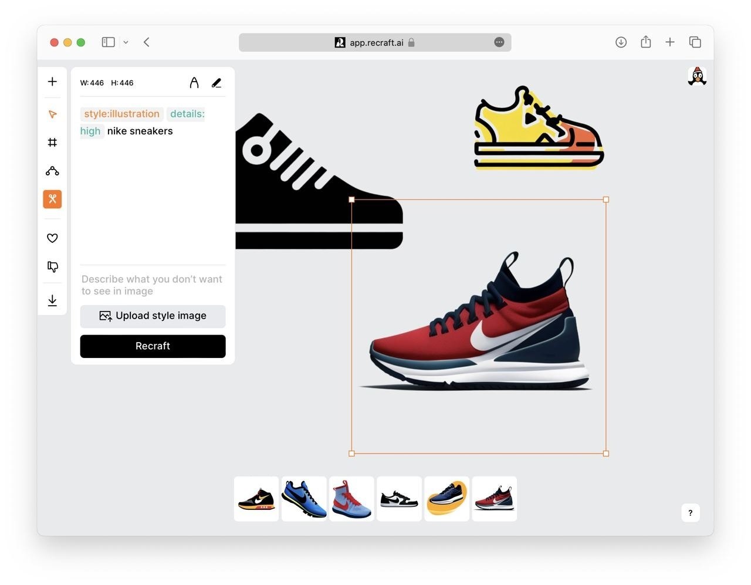Image resolution: width=751 pixels, height=585 pixels.
Task: Open Safari downloads icon
Action: point(621,42)
